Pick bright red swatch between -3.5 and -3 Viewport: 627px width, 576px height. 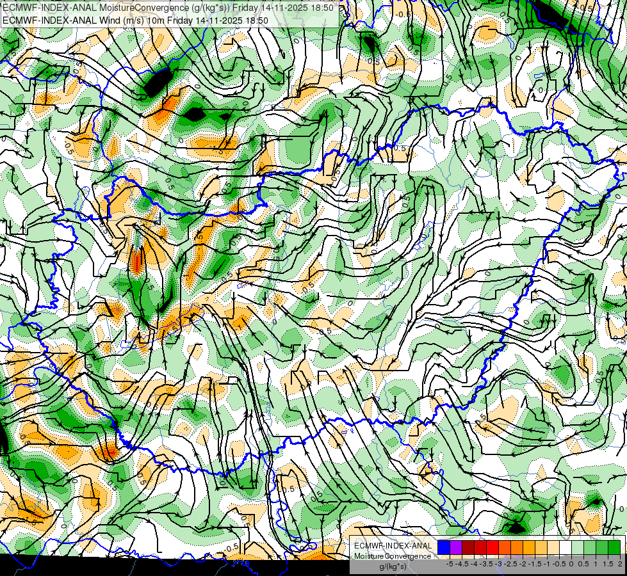tap(493, 548)
